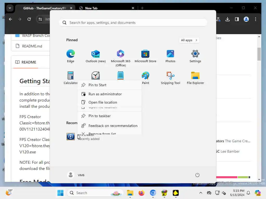Open a new Chrome tab

point(142,8)
